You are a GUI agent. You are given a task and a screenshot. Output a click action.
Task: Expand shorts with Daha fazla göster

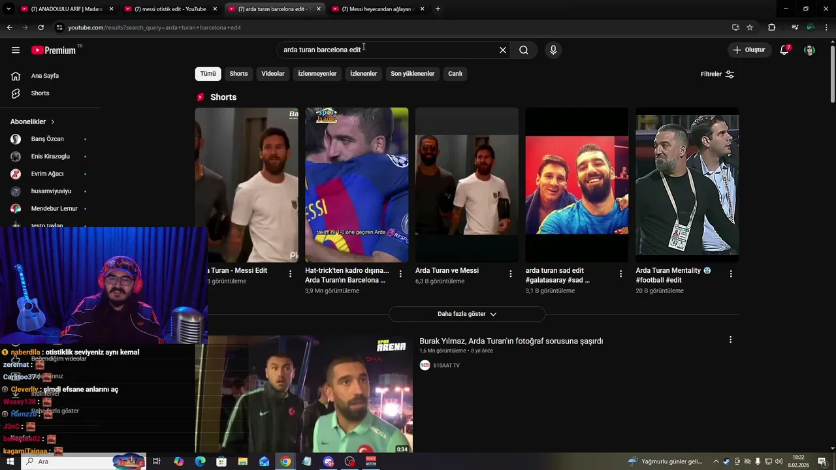467,314
